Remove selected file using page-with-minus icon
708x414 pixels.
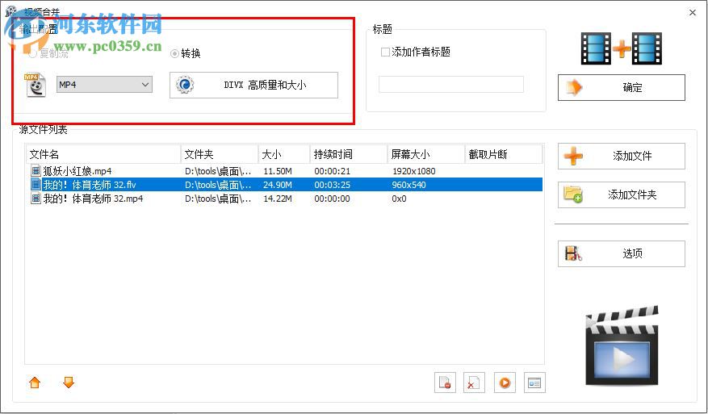point(445,383)
